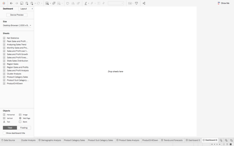The image size is (234, 146).
Task: Enable Show dashboard title checkbox
Action: [x=4, y=133]
